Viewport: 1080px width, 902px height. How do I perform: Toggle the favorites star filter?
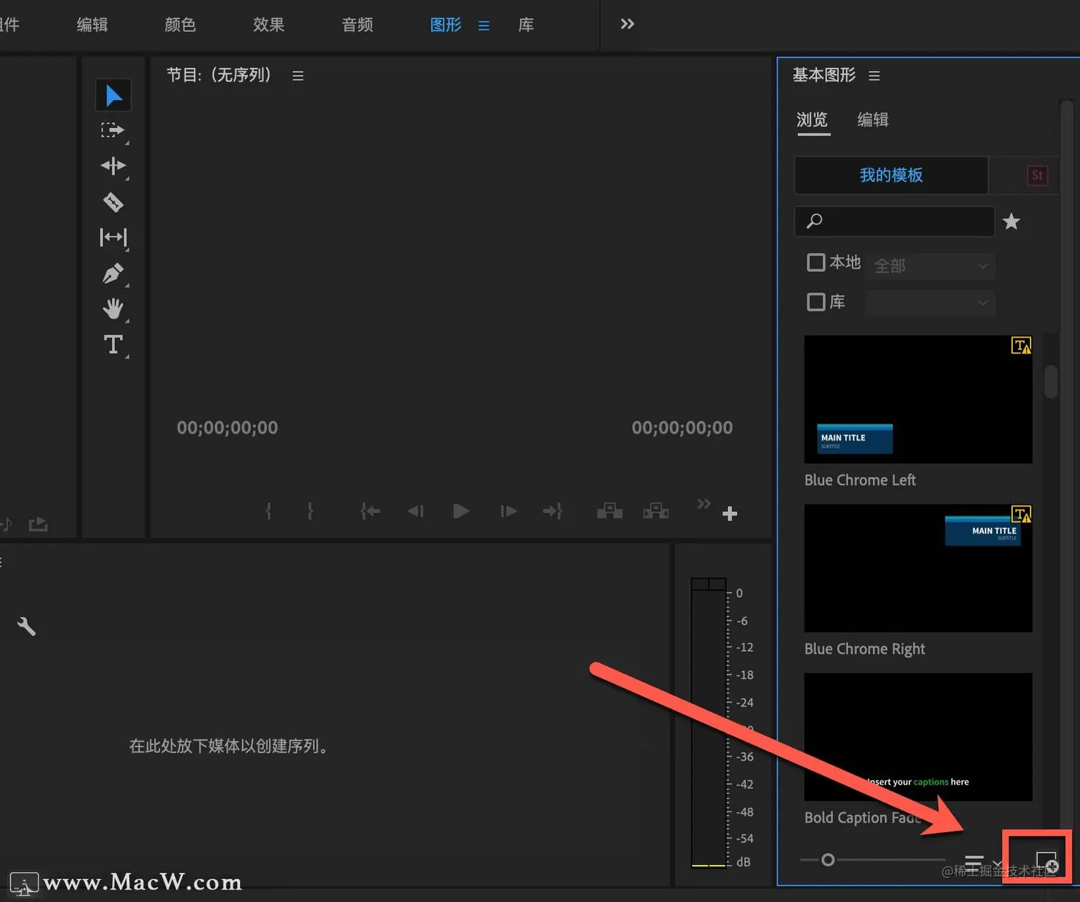click(x=1011, y=221)
